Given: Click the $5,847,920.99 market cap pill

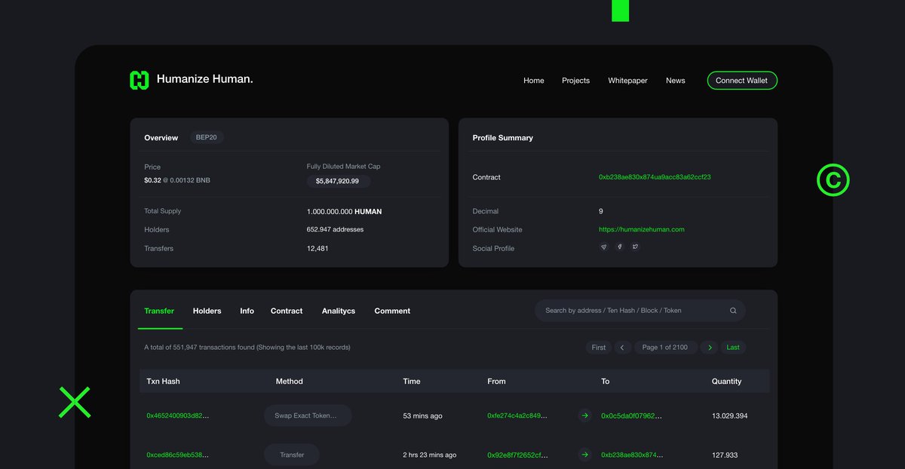Looking at the screenshot, I should click(x=338, y=181).
